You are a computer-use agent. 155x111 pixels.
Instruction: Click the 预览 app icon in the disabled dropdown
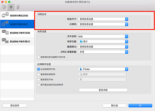pyautogui.click(x=81, y=74)
